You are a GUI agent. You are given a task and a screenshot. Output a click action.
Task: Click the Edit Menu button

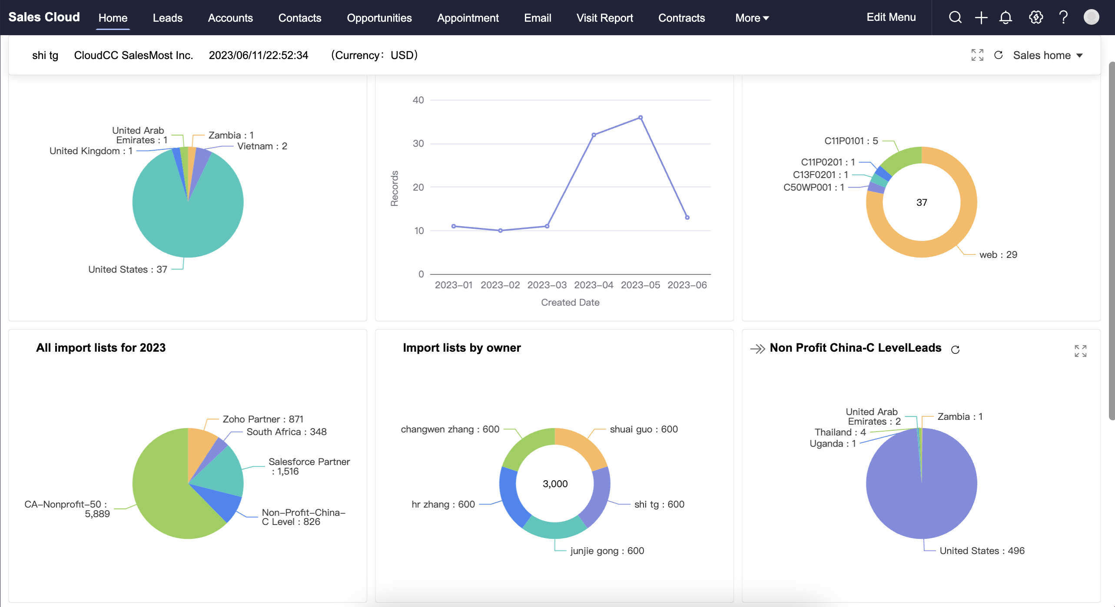(891, 17)
